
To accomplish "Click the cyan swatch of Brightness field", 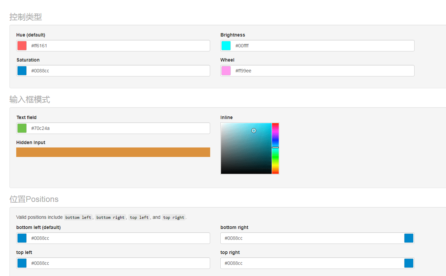I will (x=226, y=46).
